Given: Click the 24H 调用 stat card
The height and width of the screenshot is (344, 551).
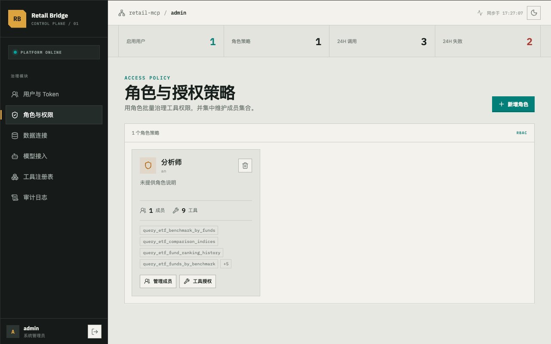Looking at the screenshot, I should 382,41.
